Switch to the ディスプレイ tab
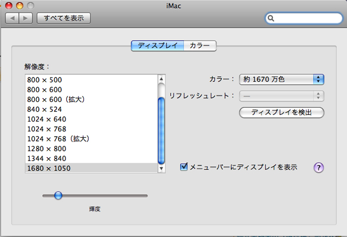This screenshot has width=347, height=237. point(157,46)
